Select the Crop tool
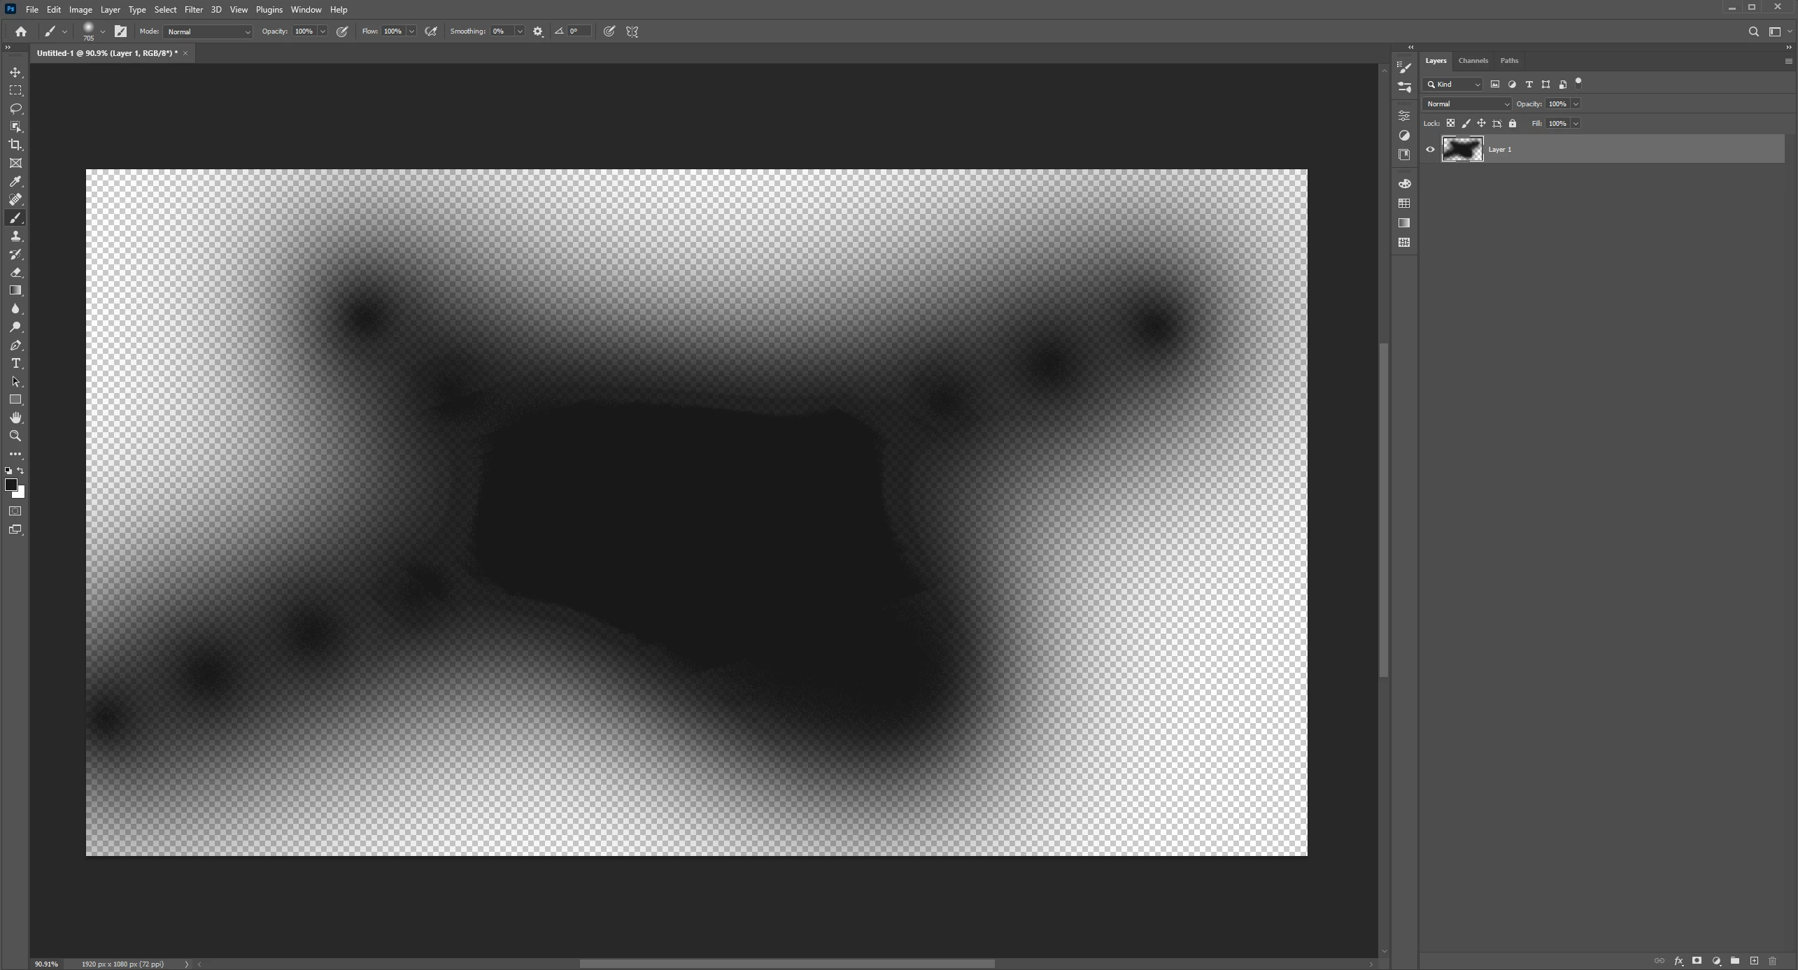Image resolution: width=1798 pixels, height=970 pixels. coord(15,145)
